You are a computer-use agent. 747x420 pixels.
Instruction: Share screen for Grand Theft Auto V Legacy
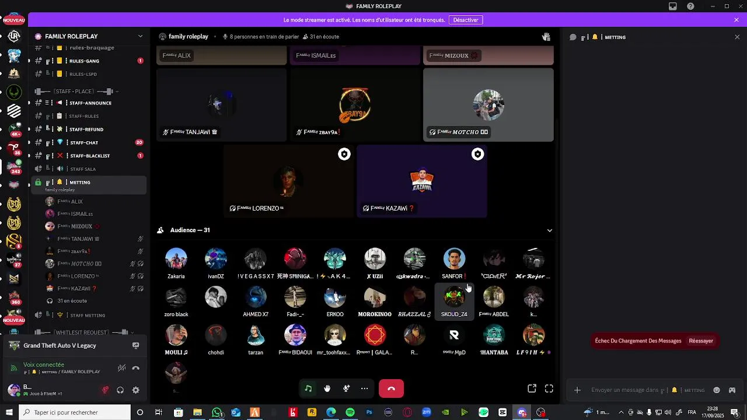click(136, 345)
